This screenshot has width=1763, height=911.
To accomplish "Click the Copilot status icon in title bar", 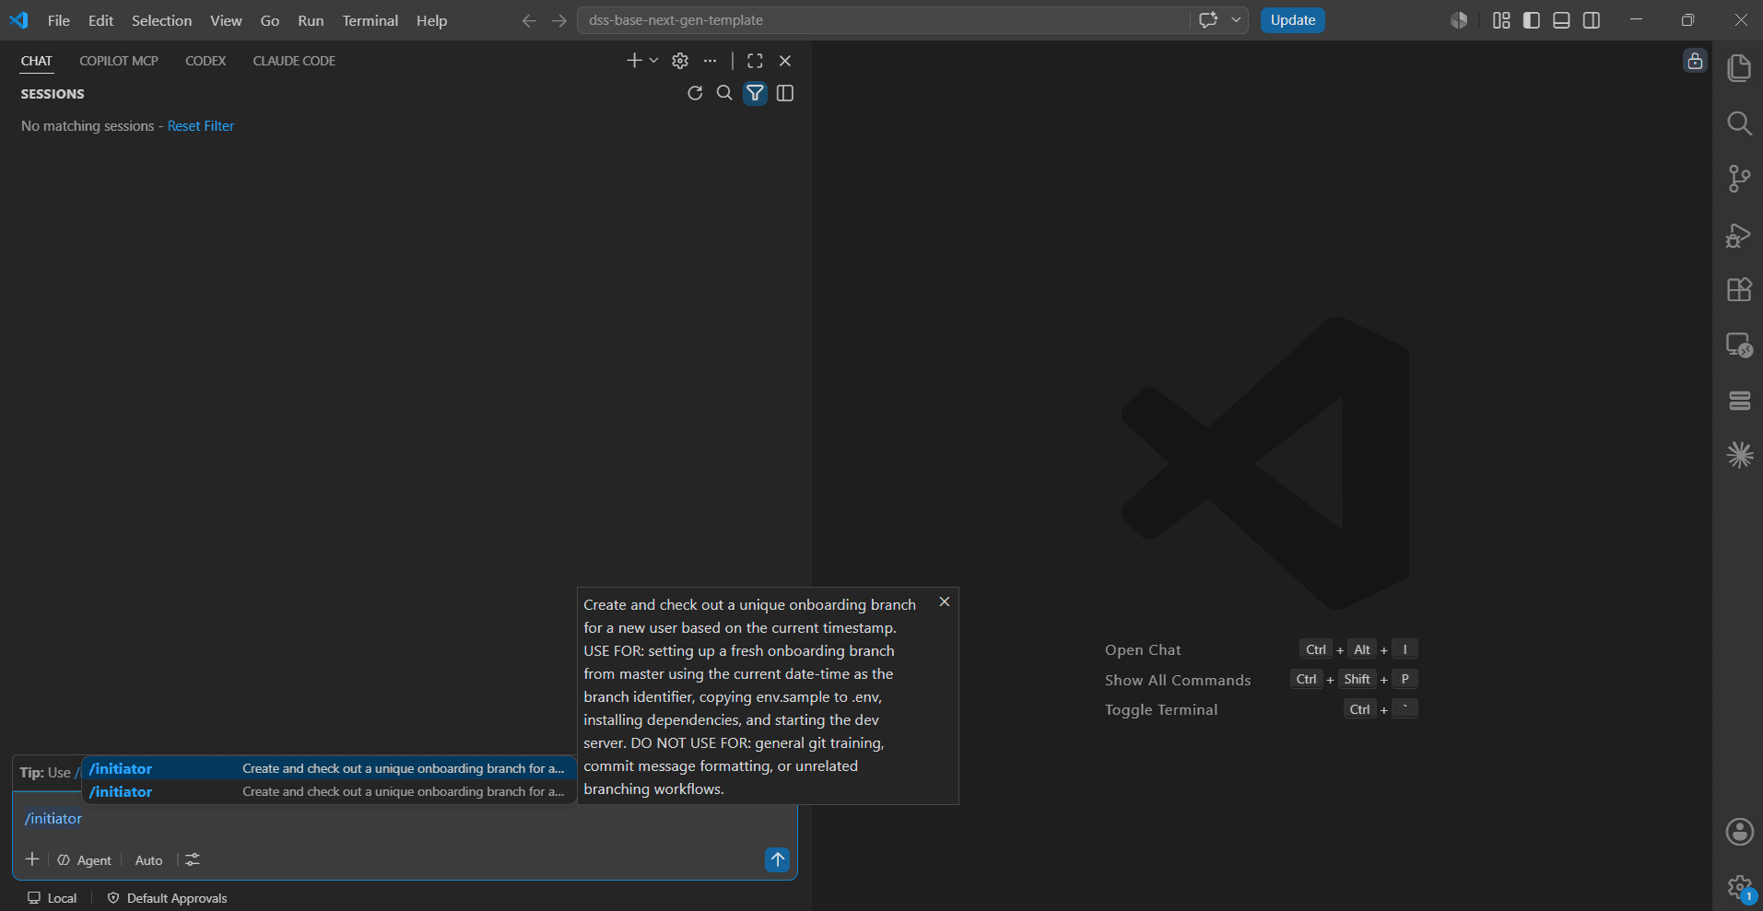I will [1458, 20].
